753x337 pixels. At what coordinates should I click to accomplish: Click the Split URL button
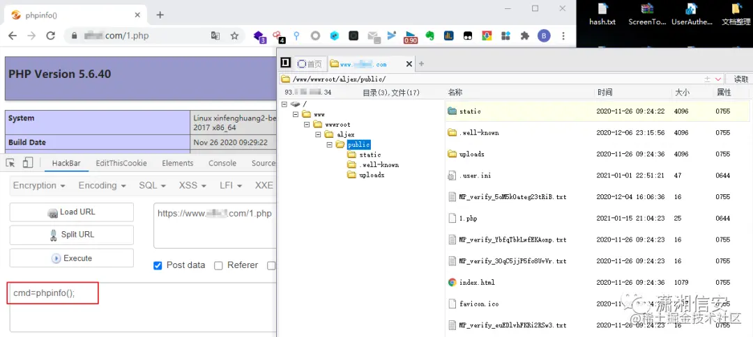point(72,235)
